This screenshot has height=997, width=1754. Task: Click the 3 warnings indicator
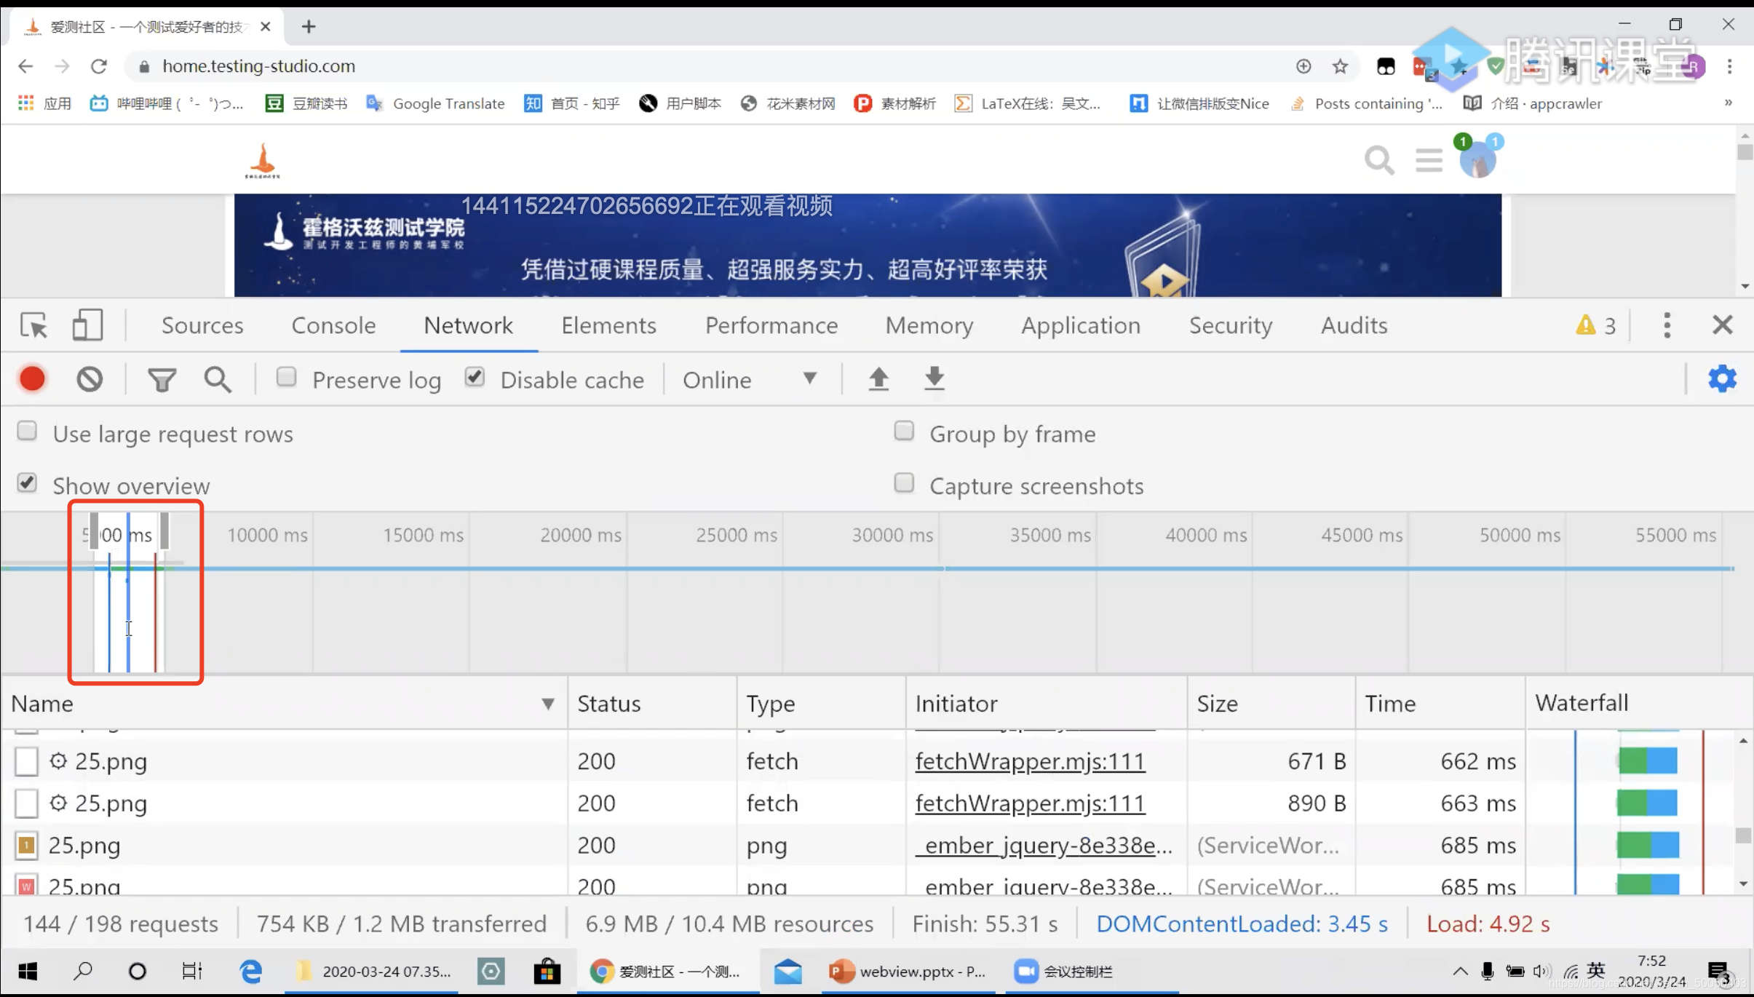point(1596,325)
